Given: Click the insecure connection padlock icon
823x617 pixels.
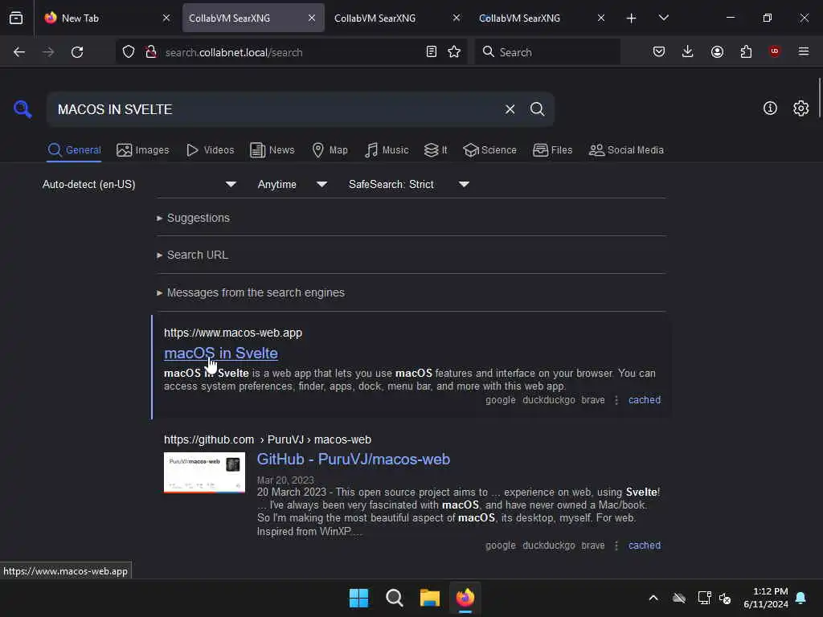Looking at the screenshot, I should [151, 52].
